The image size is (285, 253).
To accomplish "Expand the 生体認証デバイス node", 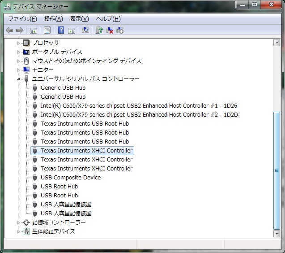I will (x=18, y=231).
